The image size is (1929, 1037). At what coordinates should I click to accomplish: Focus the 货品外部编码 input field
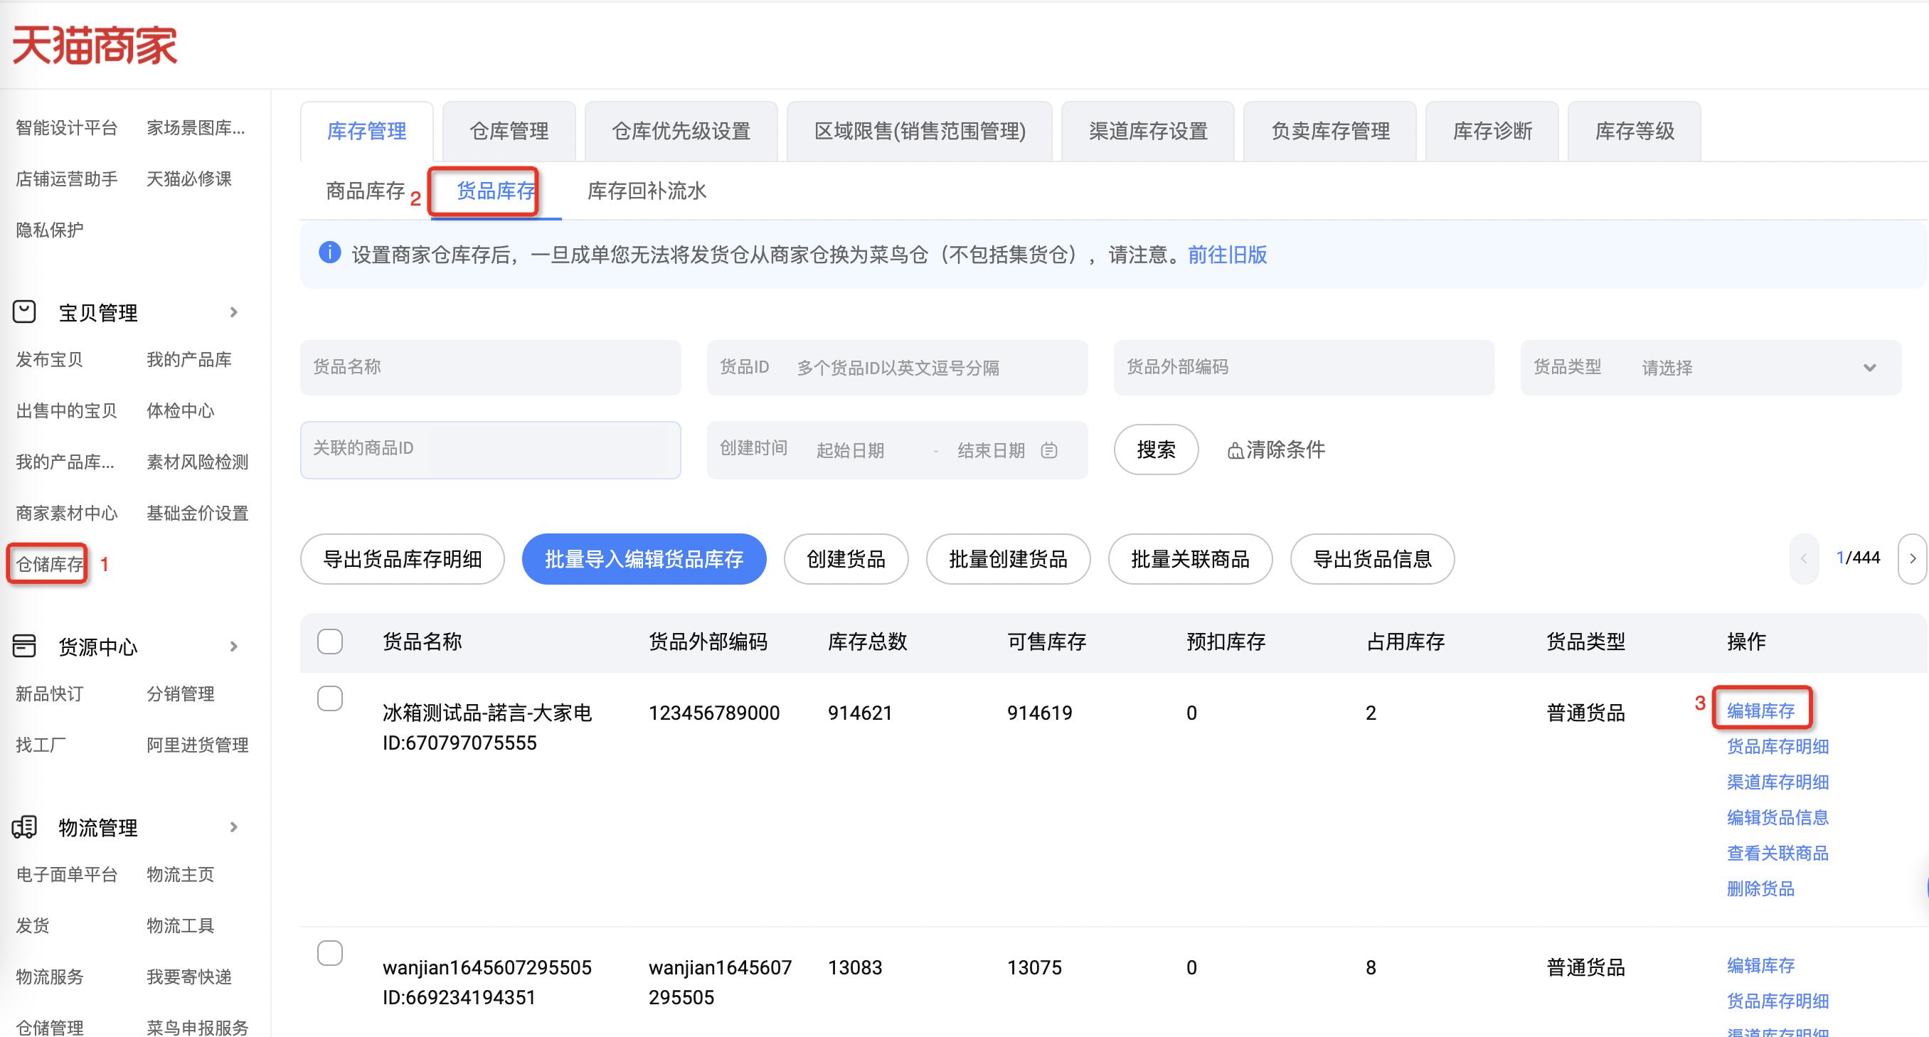point(1304,368)
